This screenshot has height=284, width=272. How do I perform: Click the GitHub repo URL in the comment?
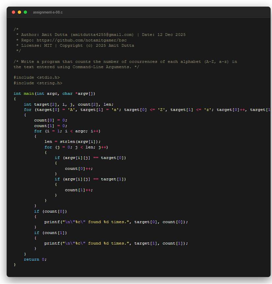(x=82, y=40)
